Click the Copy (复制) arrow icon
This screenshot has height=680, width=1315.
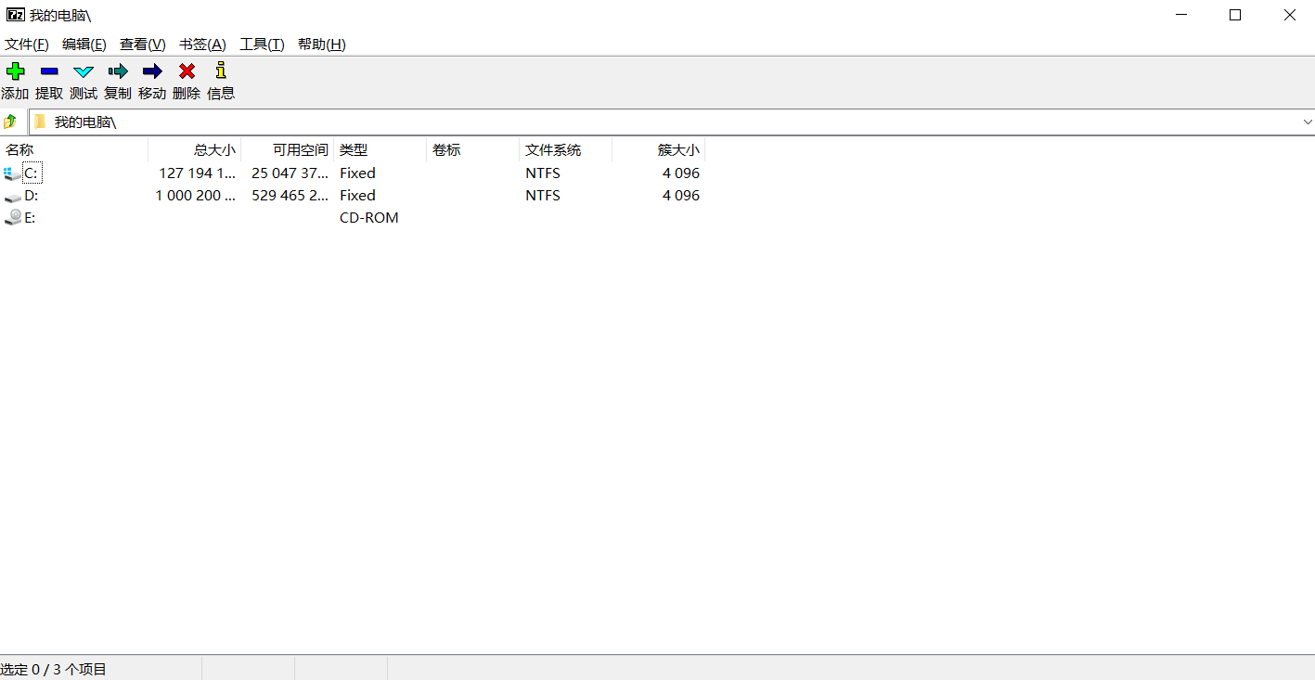[x=118, y=71]
